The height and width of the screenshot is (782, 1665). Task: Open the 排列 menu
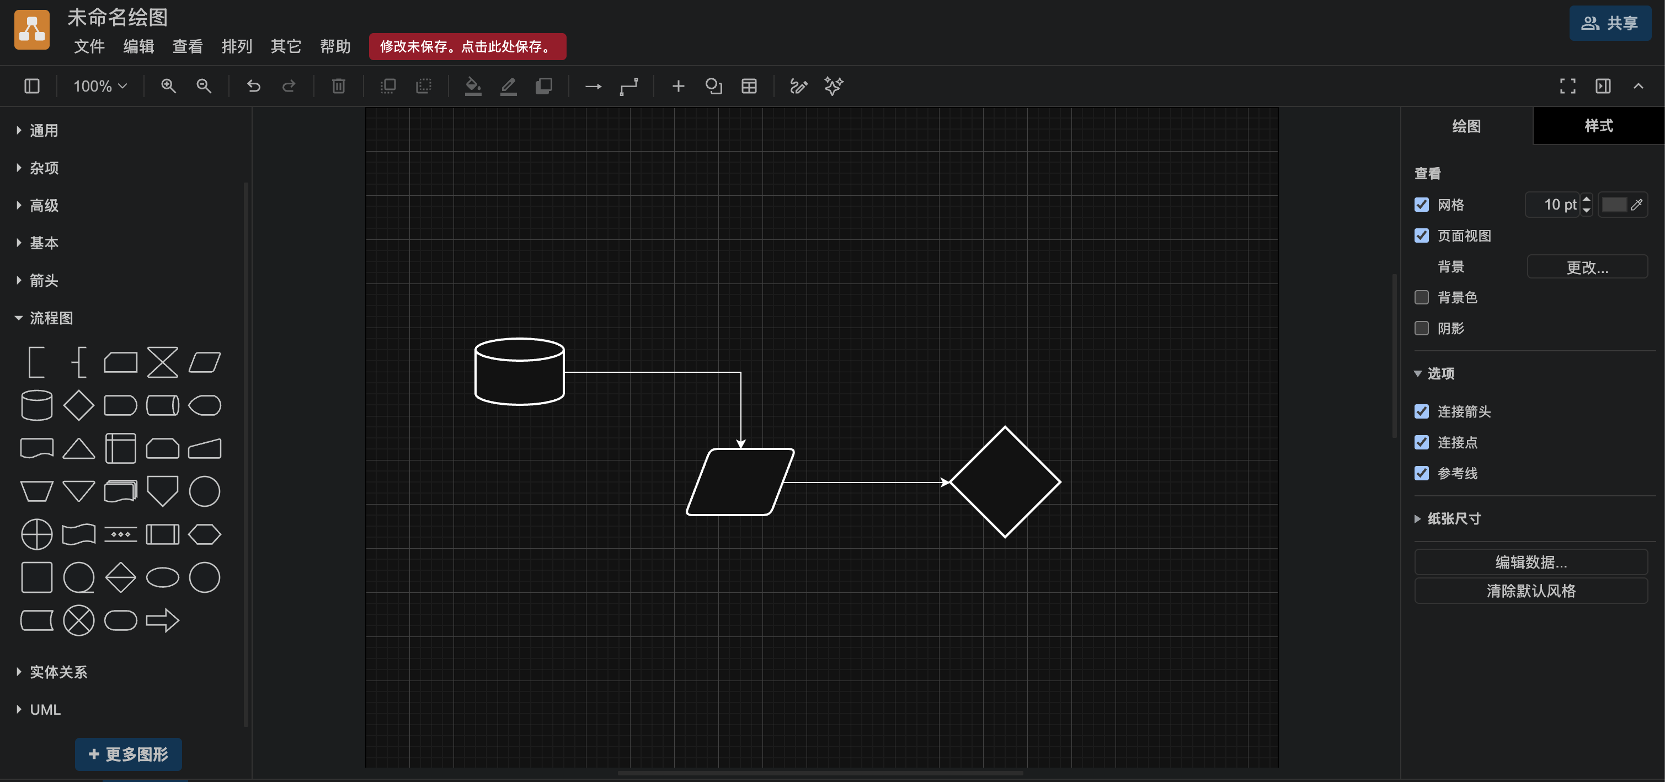(x=237, y=46)
